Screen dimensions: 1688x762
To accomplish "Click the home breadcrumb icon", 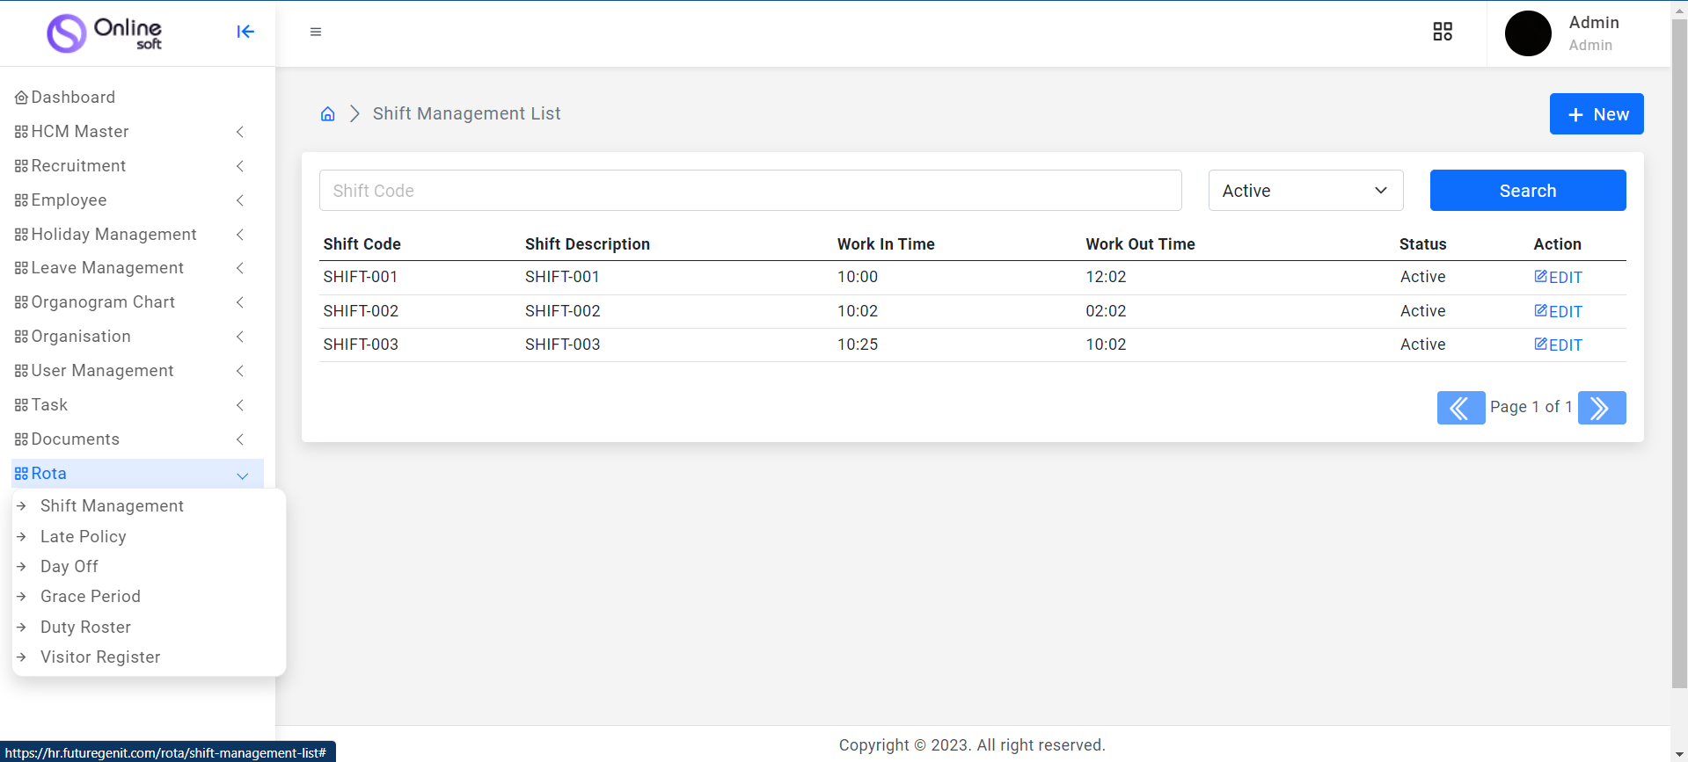I will pyautogui.click(x=328, y=114).
